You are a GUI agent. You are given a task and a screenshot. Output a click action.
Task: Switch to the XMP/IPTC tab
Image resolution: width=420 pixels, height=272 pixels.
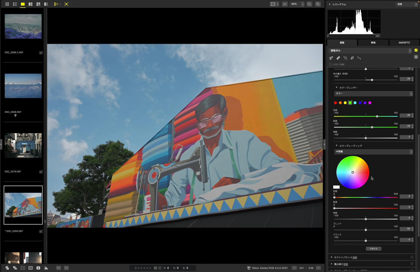pos(404,43)
